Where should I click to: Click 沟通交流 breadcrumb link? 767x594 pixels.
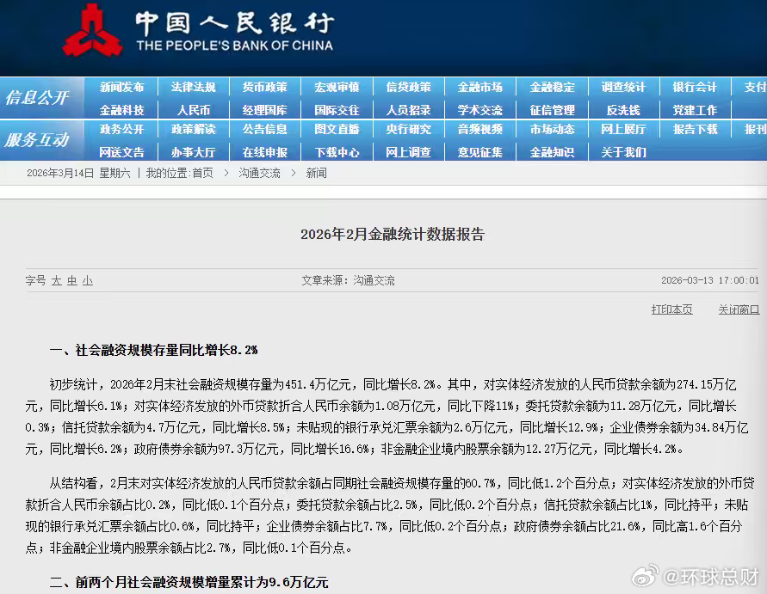click(260, 173)
